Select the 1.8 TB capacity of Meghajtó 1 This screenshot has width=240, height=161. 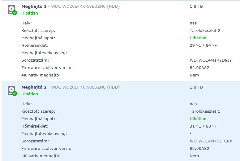tap(196, 6)
